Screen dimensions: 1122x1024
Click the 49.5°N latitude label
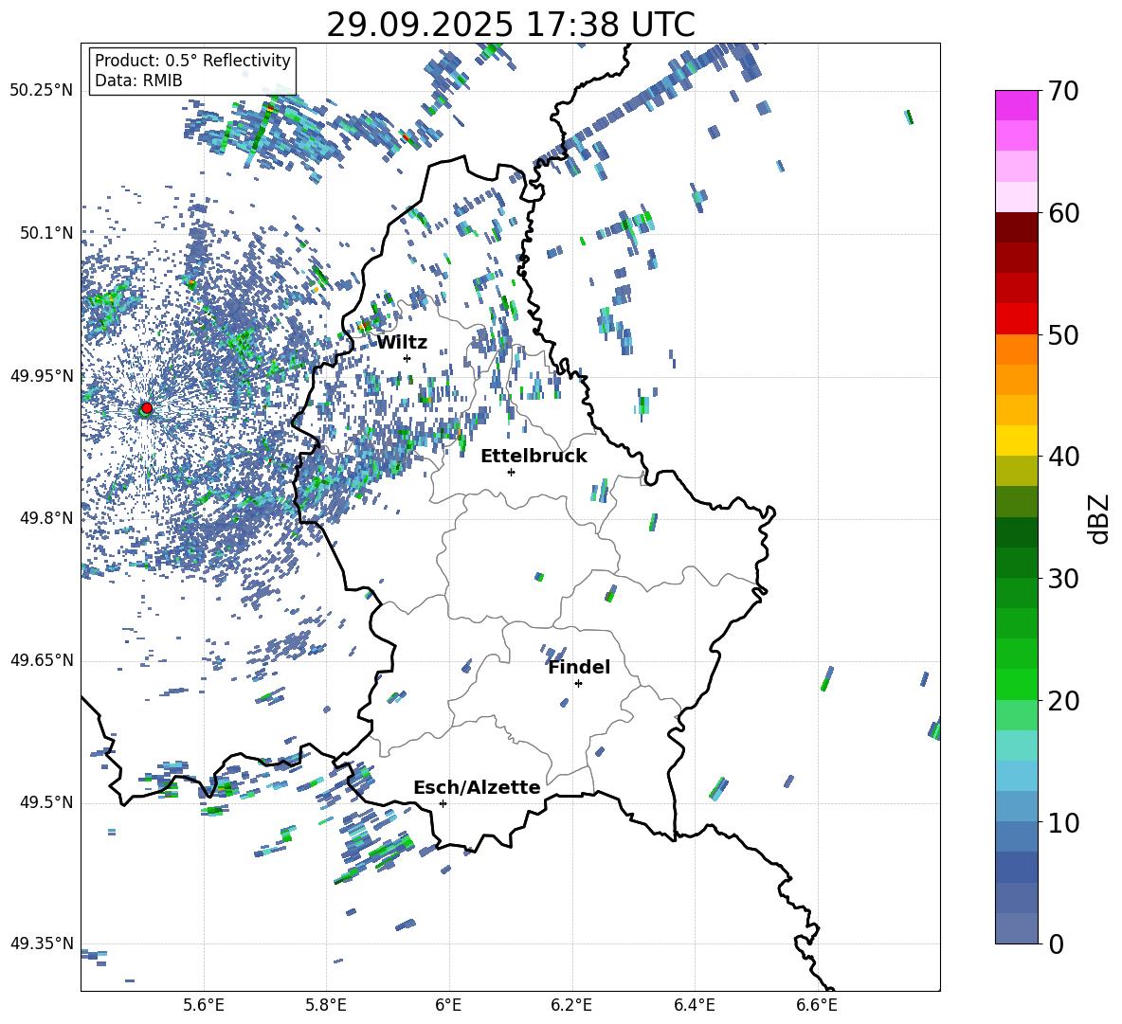click(x=47, y=801)
